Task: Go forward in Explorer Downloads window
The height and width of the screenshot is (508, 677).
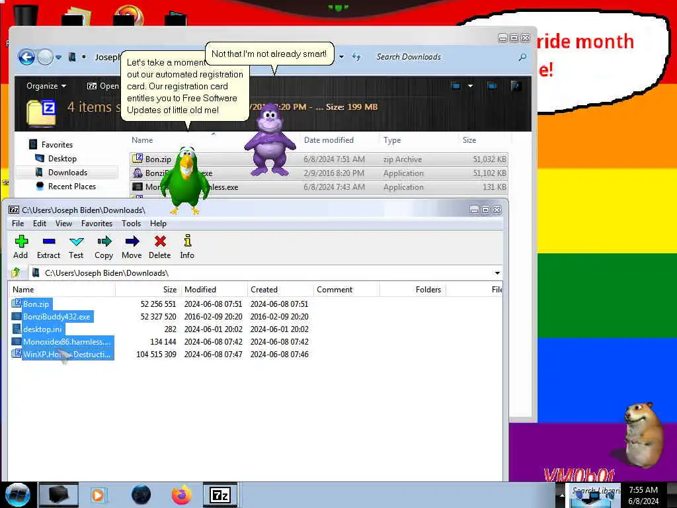Action: coord(45,57)
